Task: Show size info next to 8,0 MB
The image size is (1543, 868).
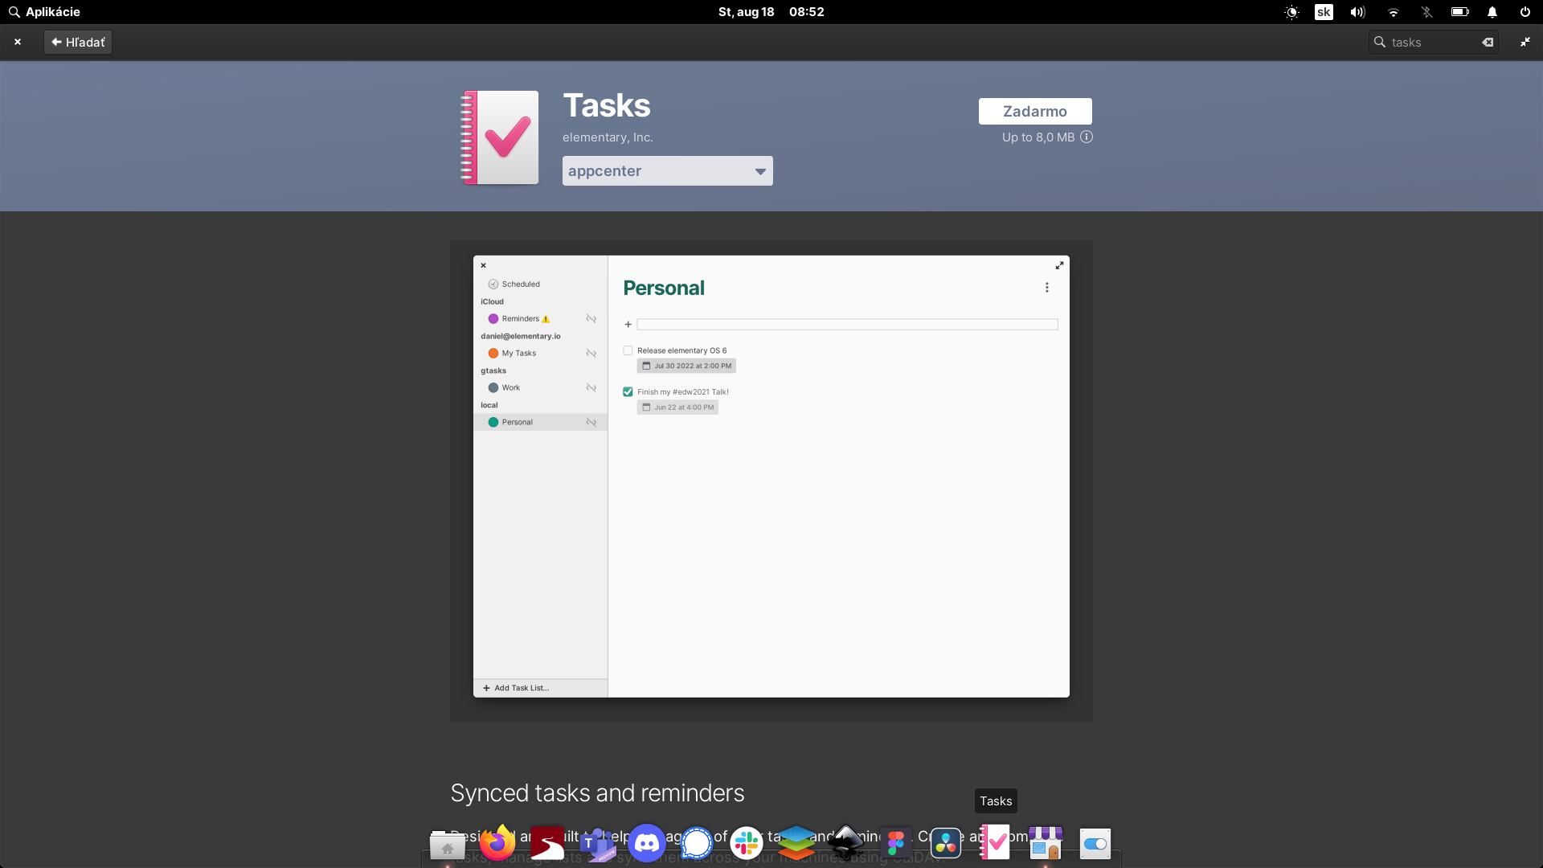Action: point(1087,137)
